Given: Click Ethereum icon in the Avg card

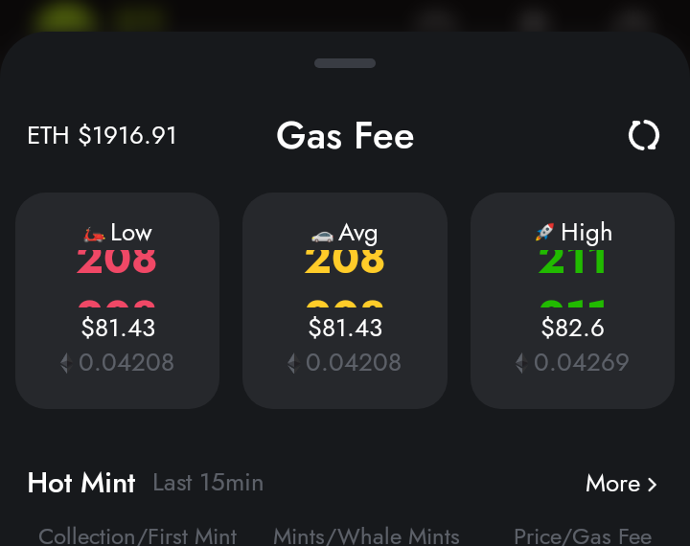Looking at the screenshot, I should coord(294,363).
